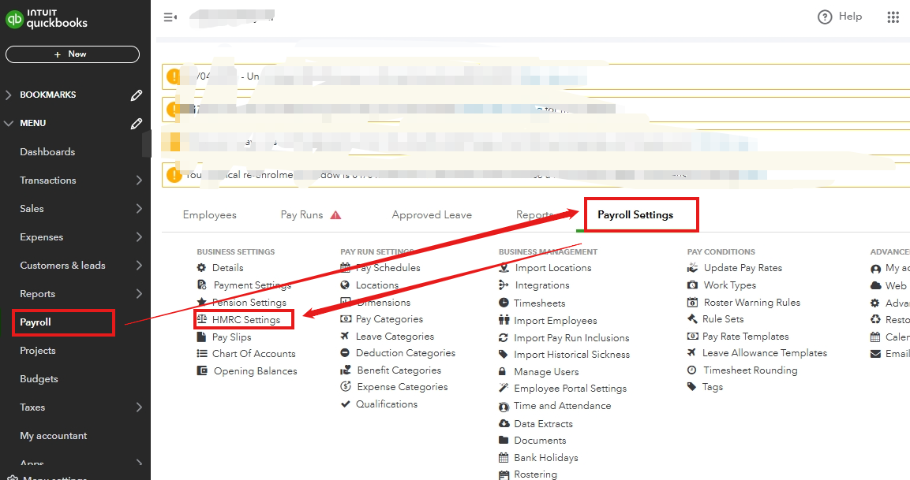
Task: Open the Approved Leave tab
Action: tap(432, 215)
